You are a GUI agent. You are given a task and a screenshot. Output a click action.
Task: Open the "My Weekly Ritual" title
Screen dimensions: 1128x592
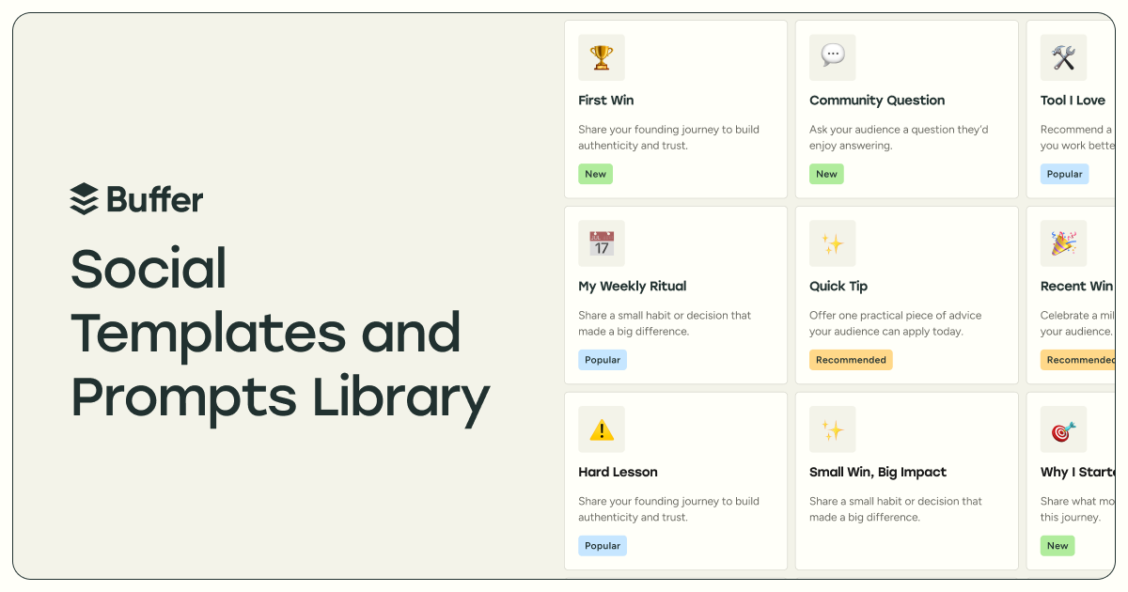click(x=633, y=287)
